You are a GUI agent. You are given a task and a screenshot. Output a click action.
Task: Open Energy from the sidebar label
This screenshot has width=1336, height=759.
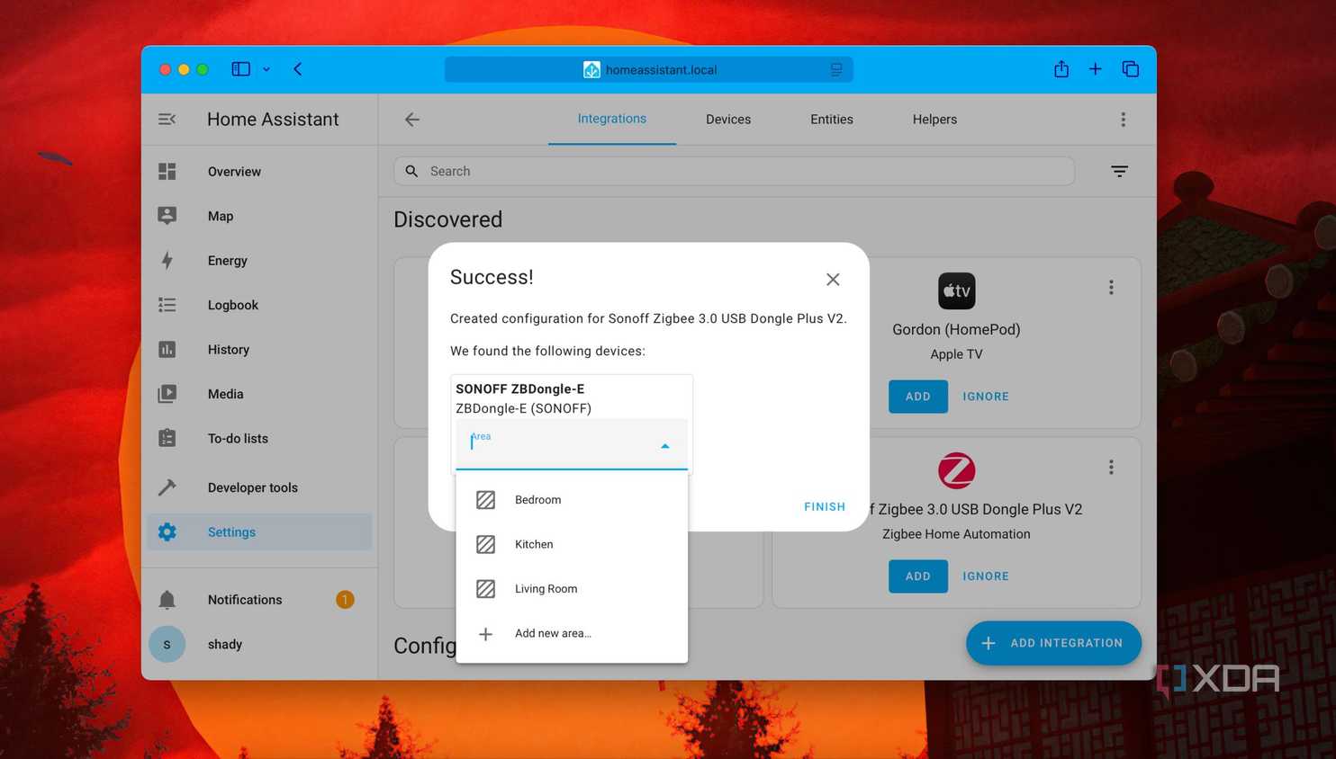[x=227, y=261]
